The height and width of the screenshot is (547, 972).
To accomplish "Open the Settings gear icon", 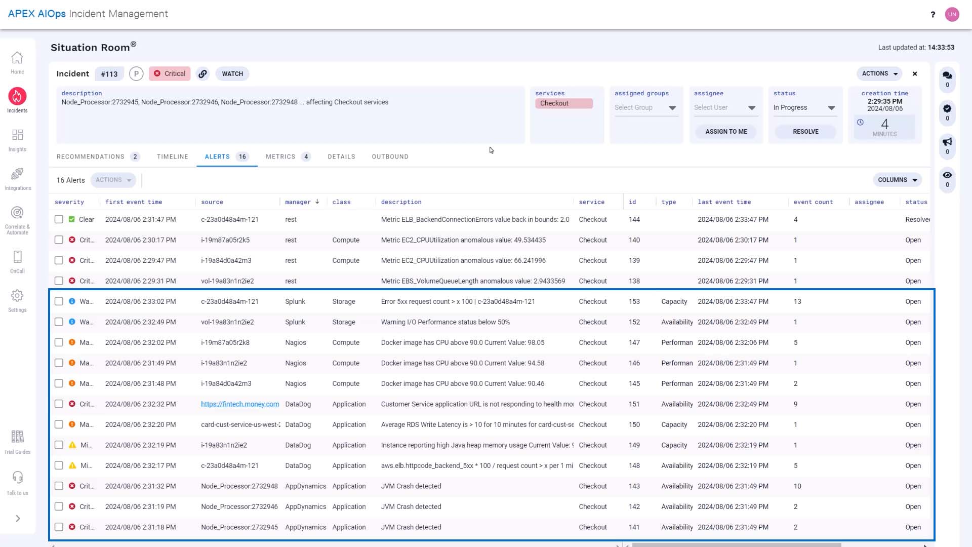I will [17, 296].
